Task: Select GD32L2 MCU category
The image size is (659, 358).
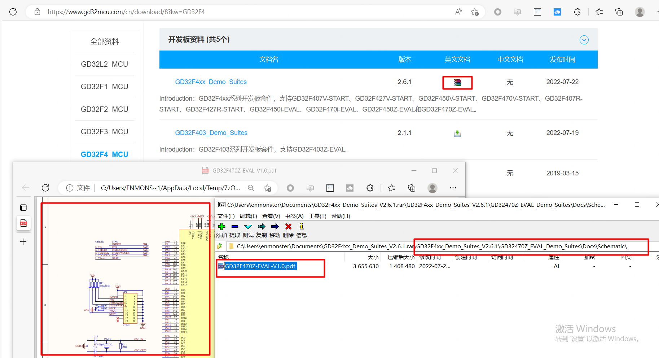Action: coord(105,64)
